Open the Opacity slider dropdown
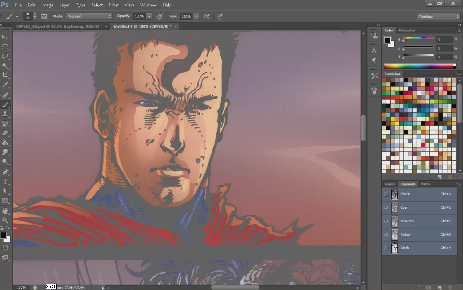 point(149,16)
